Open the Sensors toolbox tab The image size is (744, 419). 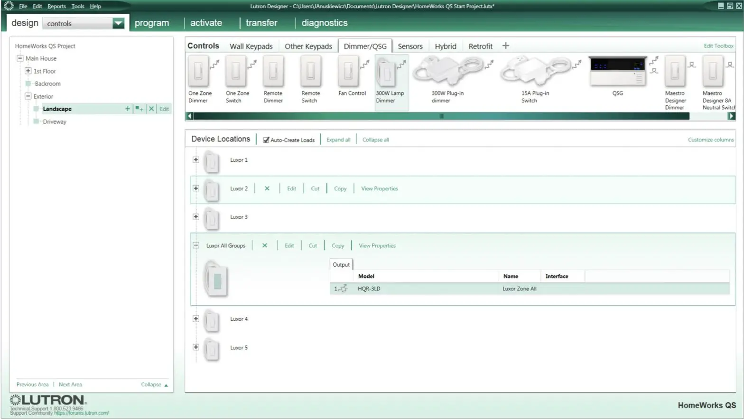click(410, 46)
